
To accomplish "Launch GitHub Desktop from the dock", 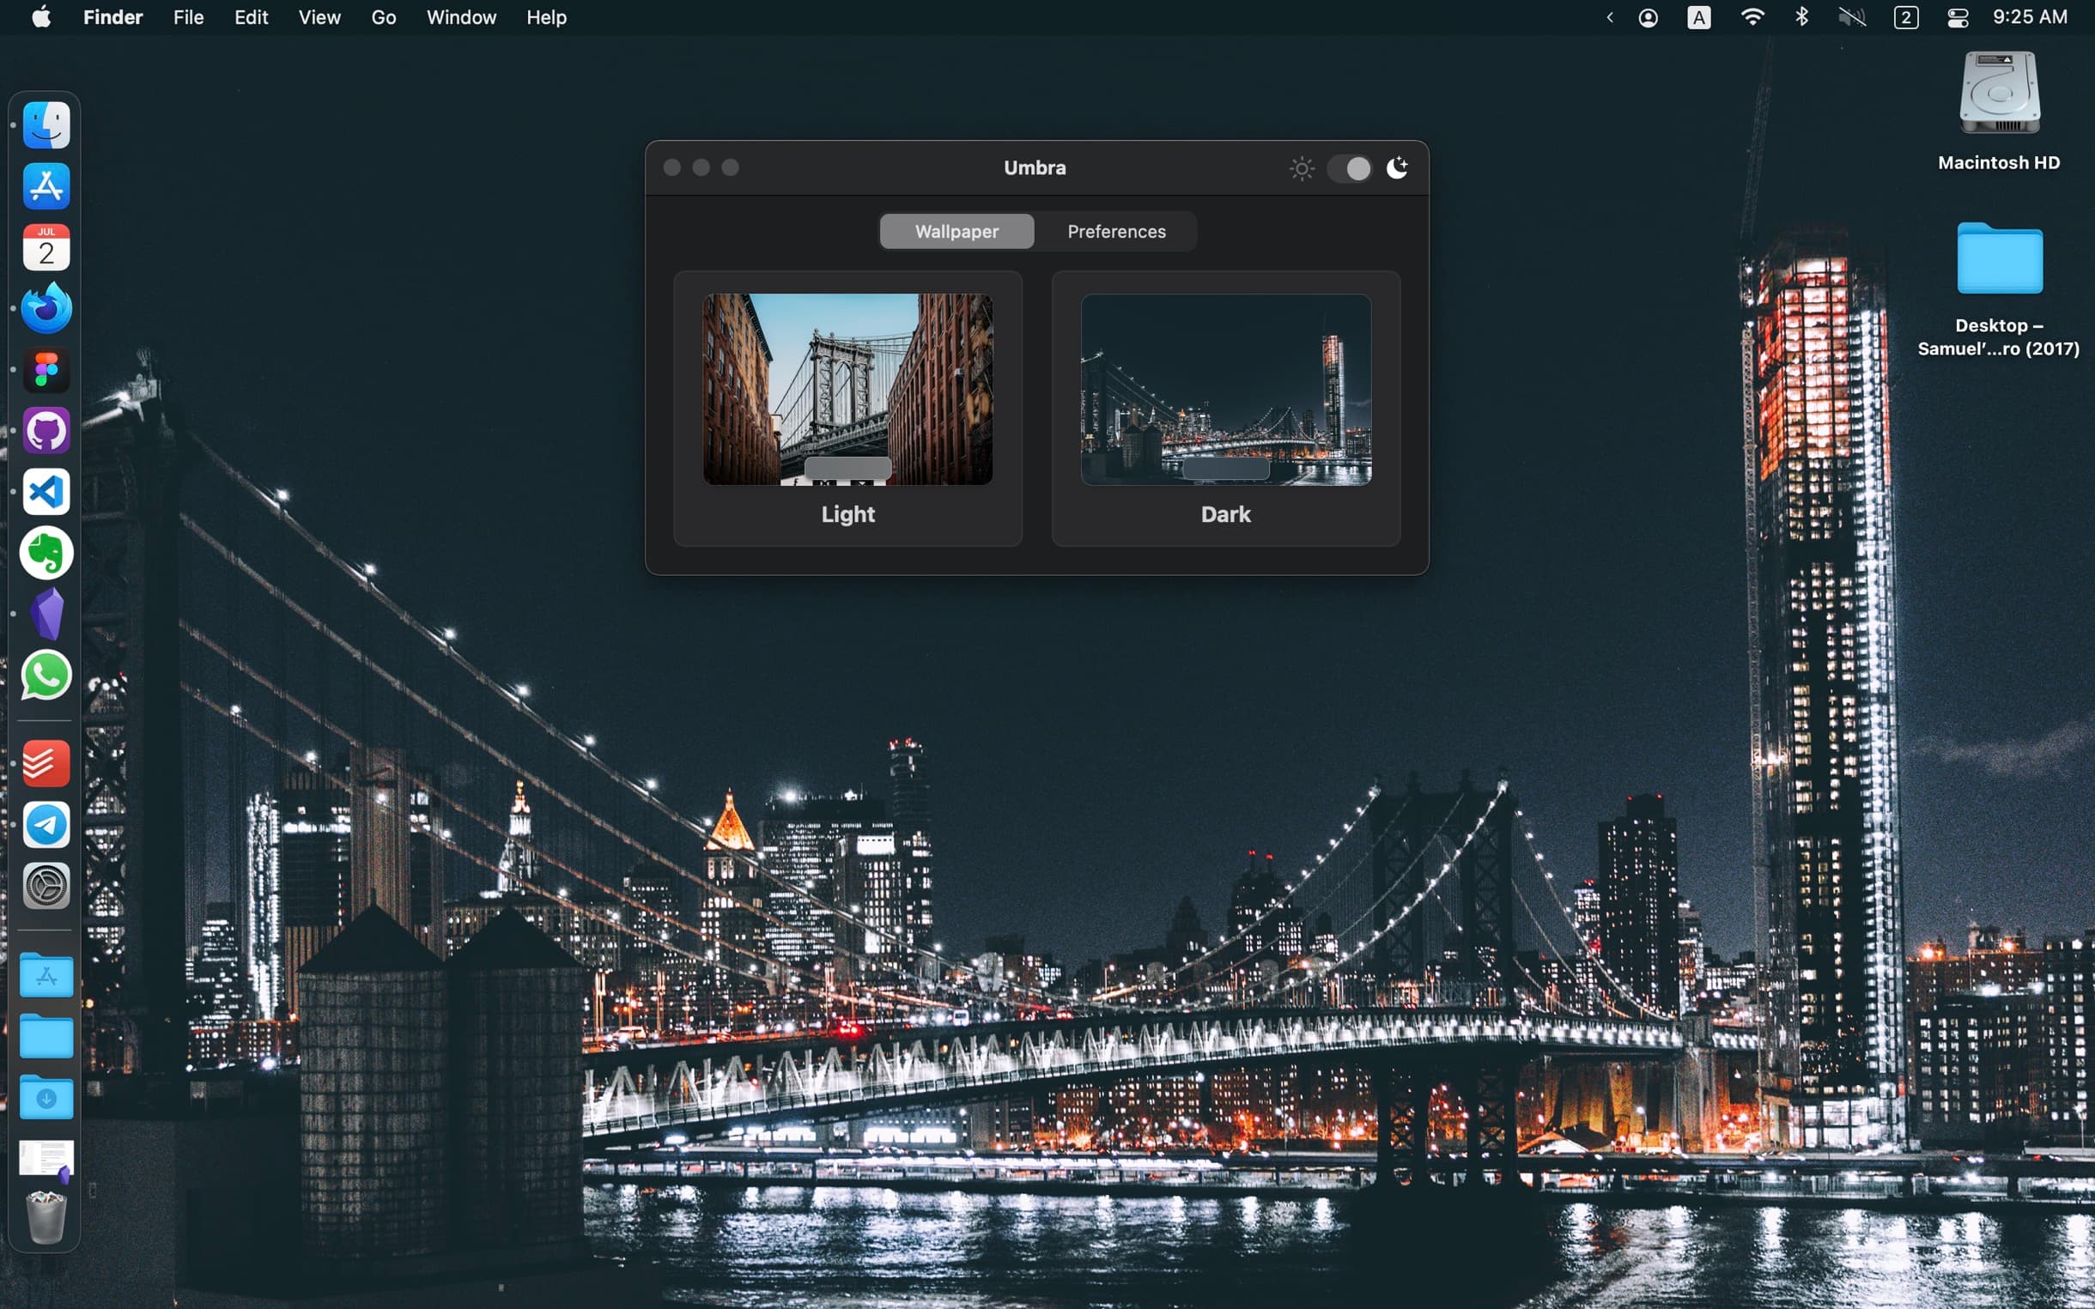I will pyautogui.click(x=46, y=431).
